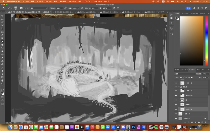This screenshot has height=131, width=210.
Task: Select the Eyedropper tool
Action: [x=2, y=35]
